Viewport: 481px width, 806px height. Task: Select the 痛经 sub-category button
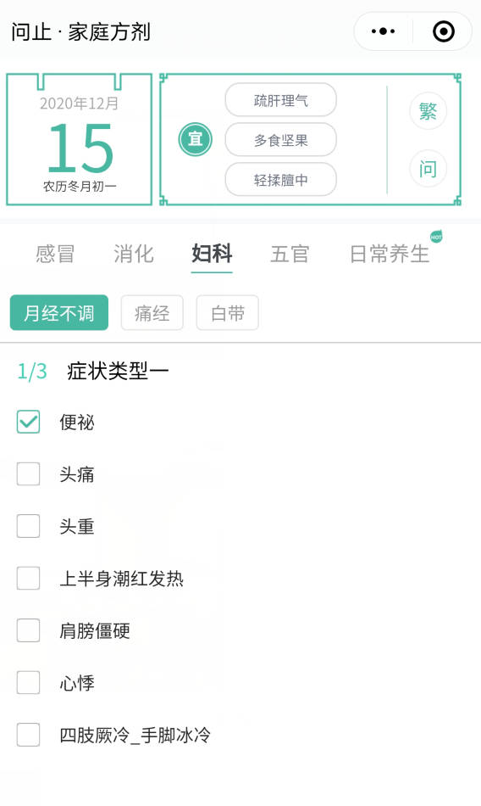[x=152, y=312]
